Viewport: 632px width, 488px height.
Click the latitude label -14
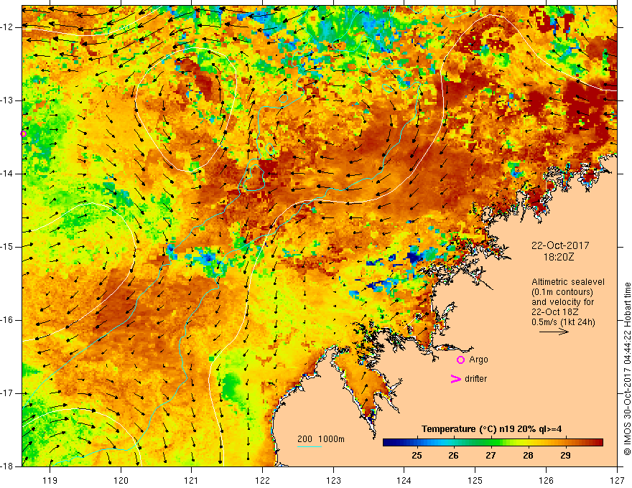tap(8, 174)
